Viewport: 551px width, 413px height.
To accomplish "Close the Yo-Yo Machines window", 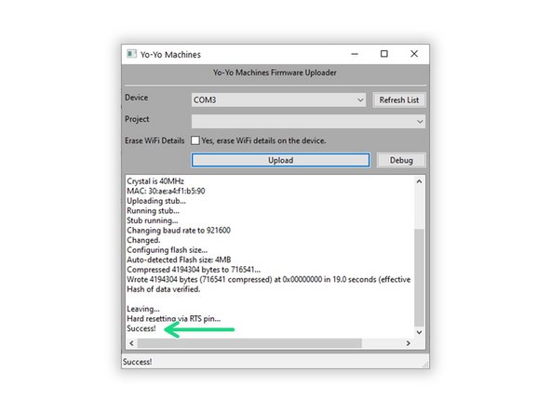I will click(414, 54).
